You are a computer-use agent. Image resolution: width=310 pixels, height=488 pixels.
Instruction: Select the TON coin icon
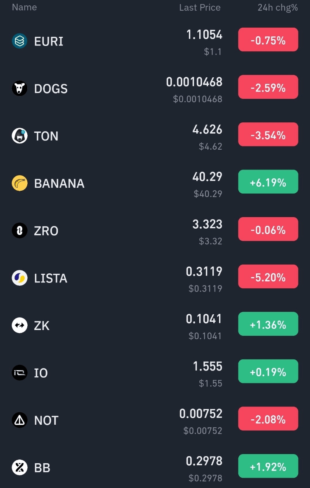click(19, 136)
